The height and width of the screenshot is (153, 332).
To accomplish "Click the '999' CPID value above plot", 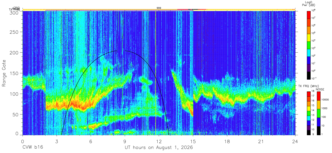I will (x=159, y=8).
